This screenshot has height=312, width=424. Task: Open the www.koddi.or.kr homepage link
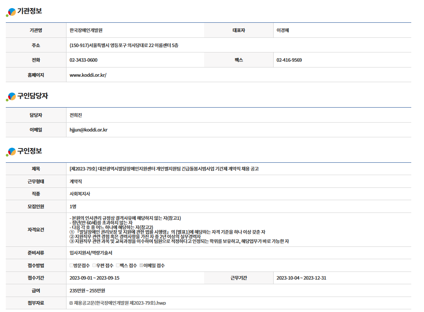(x=88, y=75)
